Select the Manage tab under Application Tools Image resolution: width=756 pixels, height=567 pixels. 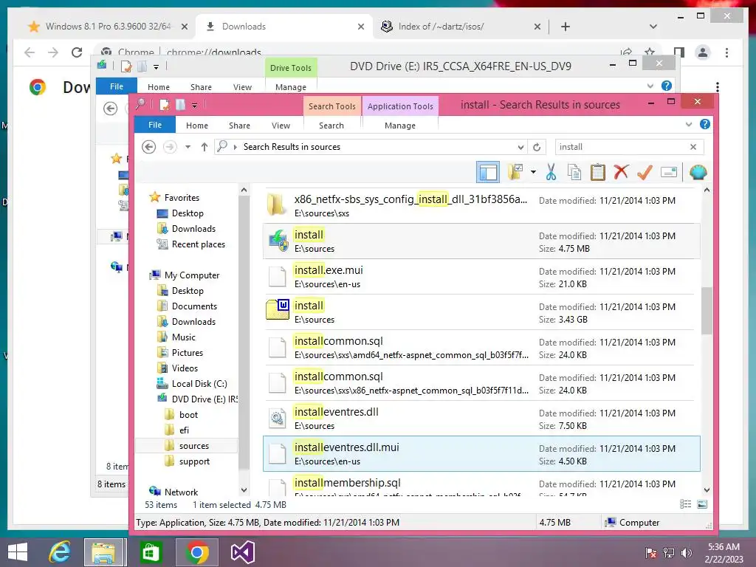[399, 126]
